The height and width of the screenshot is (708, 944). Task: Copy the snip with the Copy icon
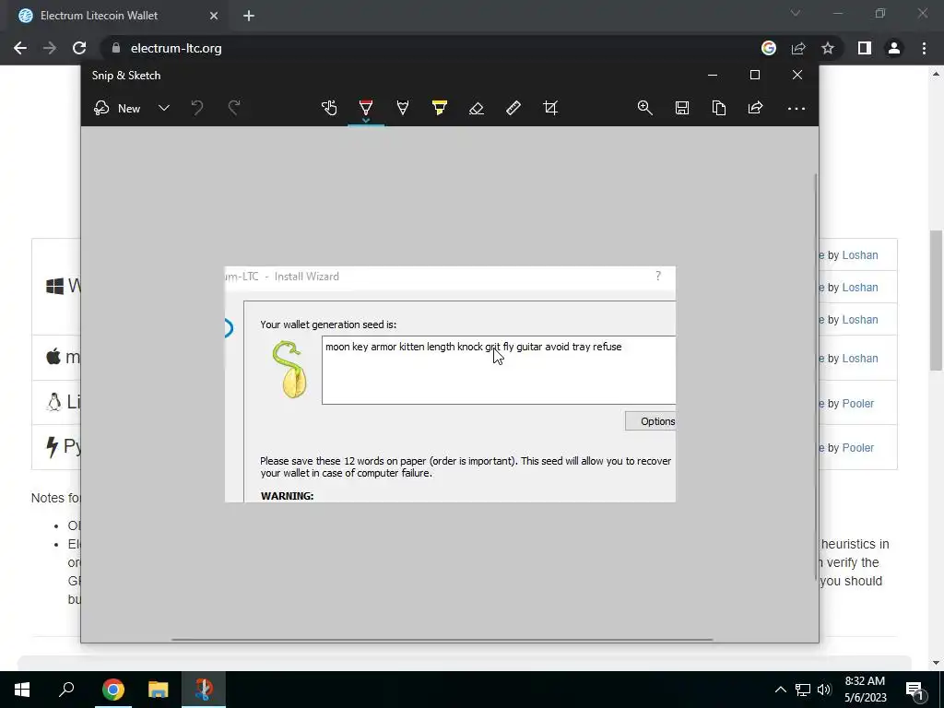pyautogui.click(x=719, y=109)
